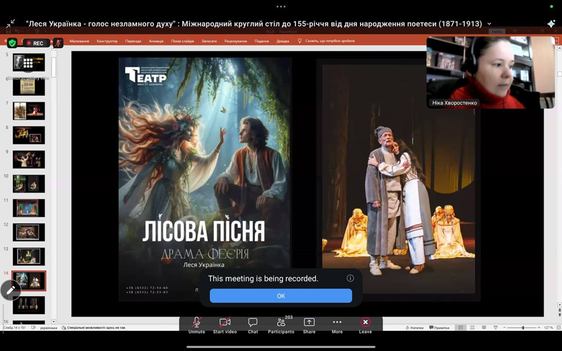Viewport: 562px width, 351px height.
Task: Expand the meeting title dropdown chevron
Action: click(x=489, y=24)
